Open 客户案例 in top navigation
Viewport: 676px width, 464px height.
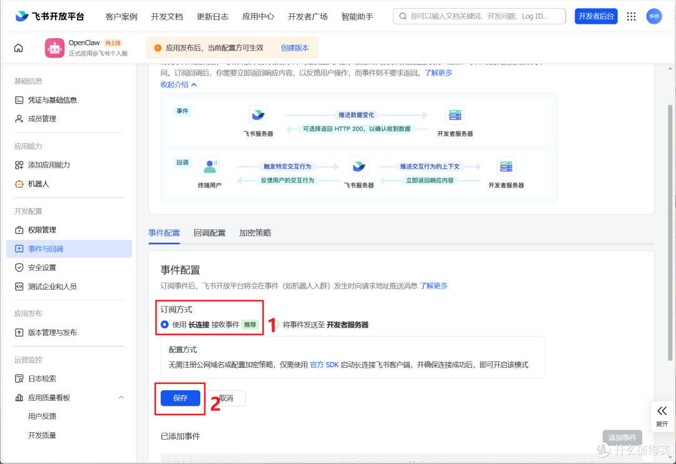tap(121, 17)
